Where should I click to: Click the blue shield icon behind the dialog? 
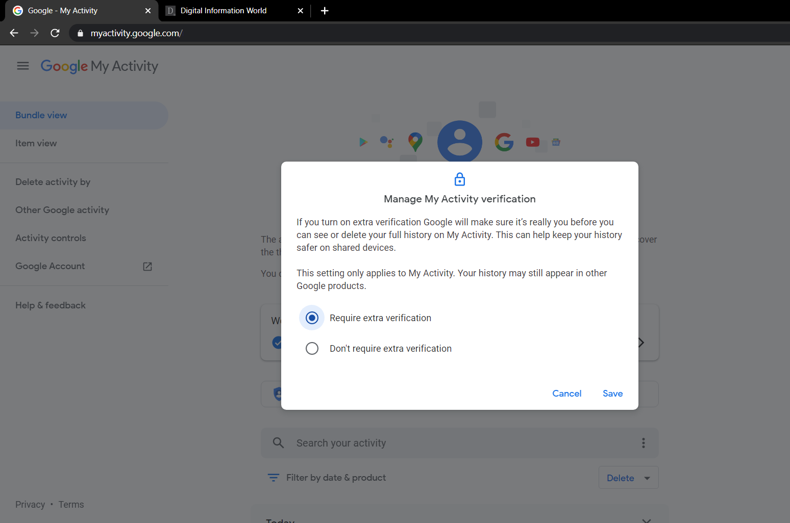(x=278, y=394)
